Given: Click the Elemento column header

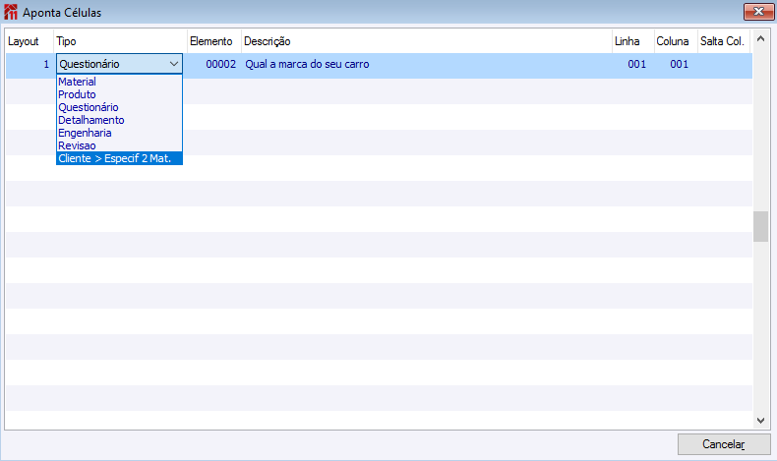Looking at the screenshot, I should pos(214,41).
